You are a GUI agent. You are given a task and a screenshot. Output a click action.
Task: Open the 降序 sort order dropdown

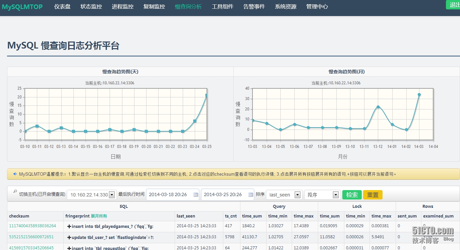(x=322, y=195)
